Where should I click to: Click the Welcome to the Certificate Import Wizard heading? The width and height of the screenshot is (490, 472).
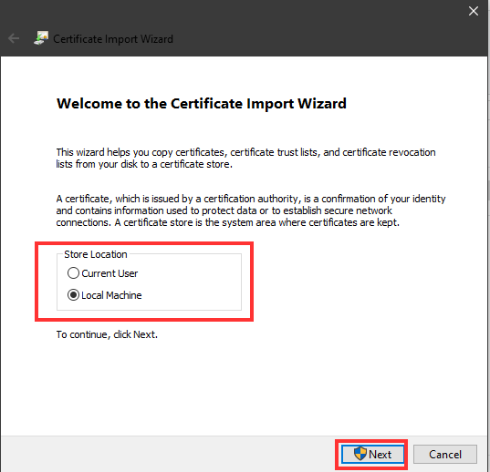tap(202, 104)
